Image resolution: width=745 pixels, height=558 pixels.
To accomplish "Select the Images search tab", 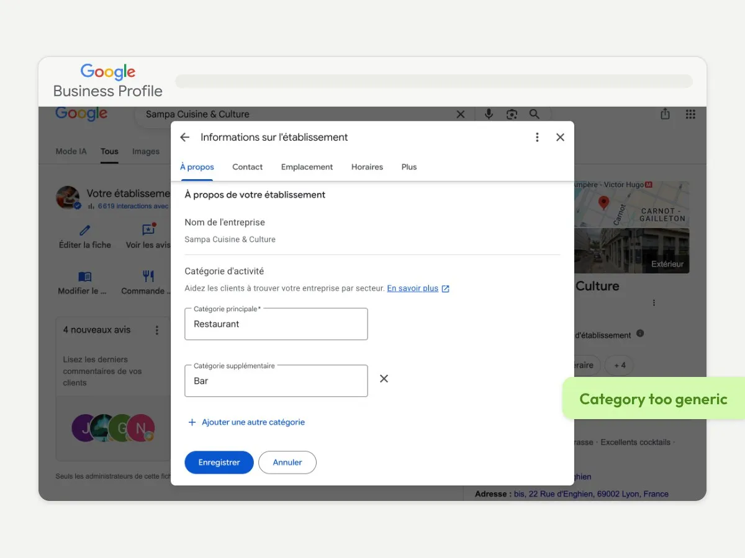I will coord(146,151).
